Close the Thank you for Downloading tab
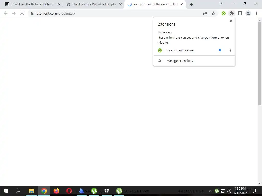The image size is (262, 196). 121,4
